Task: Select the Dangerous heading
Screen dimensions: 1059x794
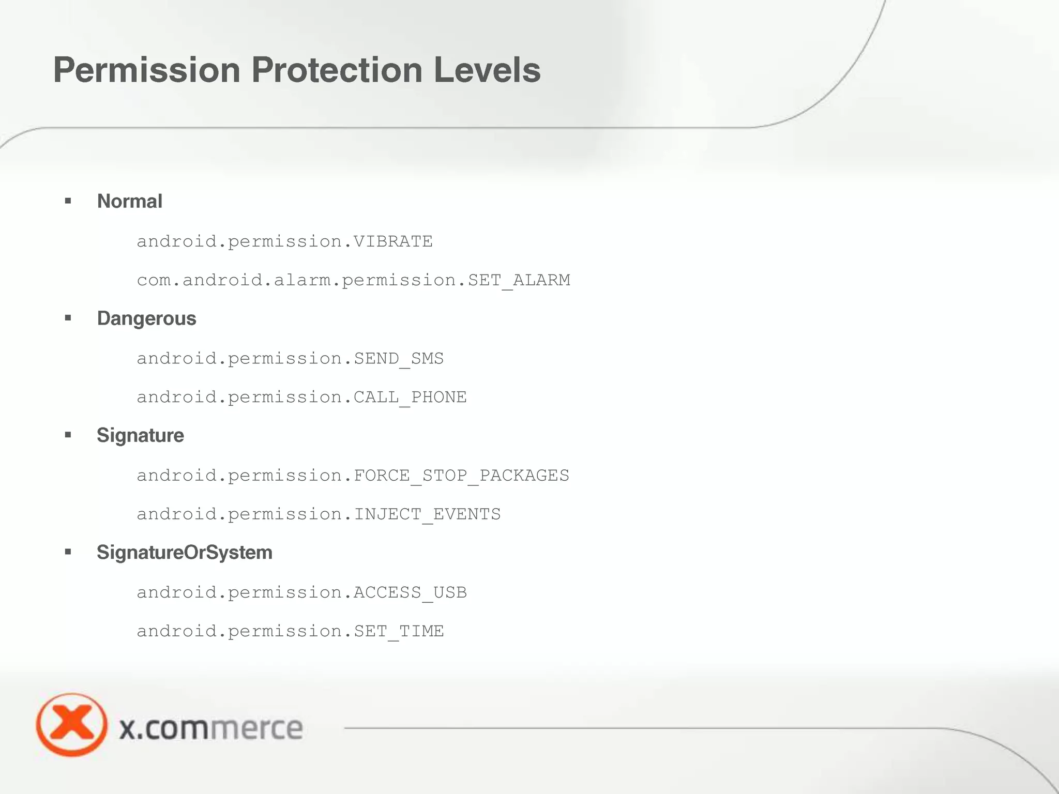Action: pos(146,318)
